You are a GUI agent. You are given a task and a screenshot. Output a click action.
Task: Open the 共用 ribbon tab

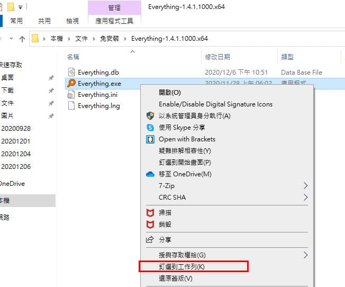[x=44, y=21]
